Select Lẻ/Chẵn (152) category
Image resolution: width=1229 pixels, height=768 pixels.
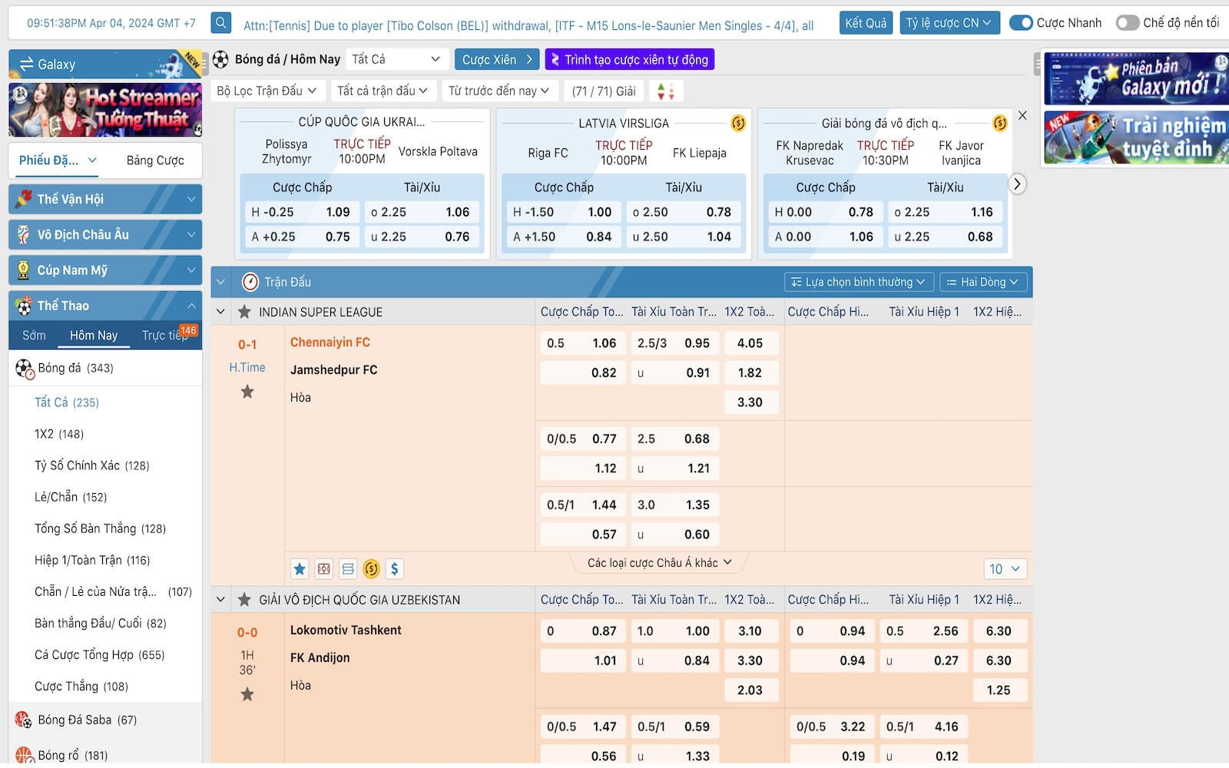tap(71, 497)
